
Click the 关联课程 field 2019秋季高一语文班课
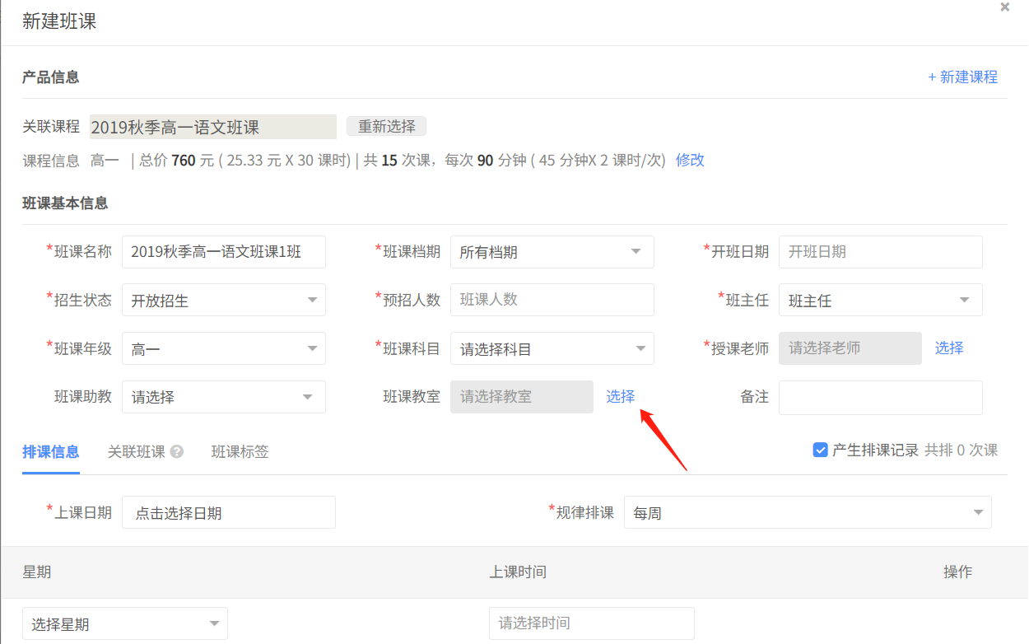[213, 127]
